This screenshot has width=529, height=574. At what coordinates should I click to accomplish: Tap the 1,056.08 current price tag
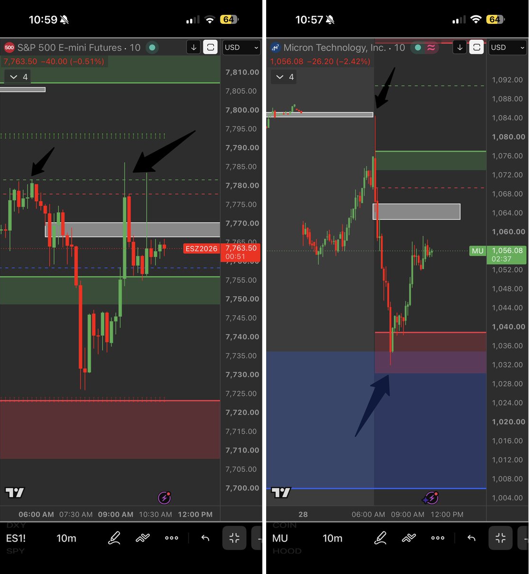[x=507, y=255]
